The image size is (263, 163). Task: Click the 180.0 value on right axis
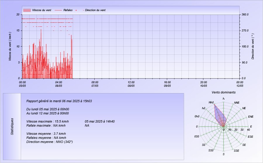pos(245,47)
